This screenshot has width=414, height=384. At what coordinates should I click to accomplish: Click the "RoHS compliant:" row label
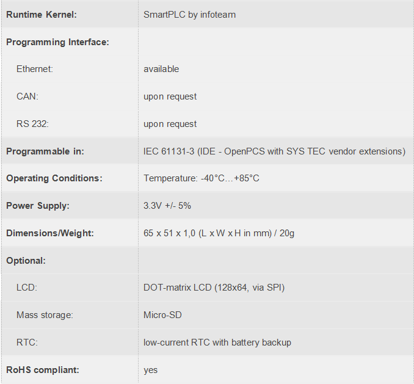pyautogui.click(x=43, y=370)
